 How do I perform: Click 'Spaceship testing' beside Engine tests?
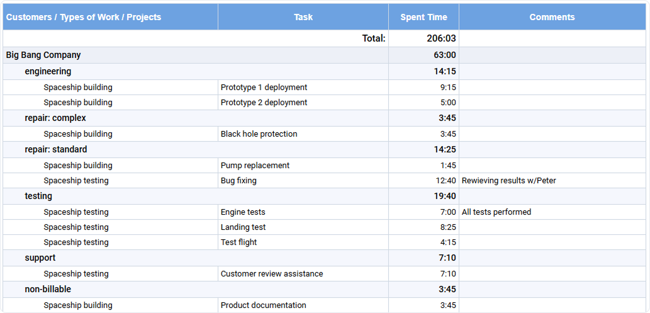76,212
